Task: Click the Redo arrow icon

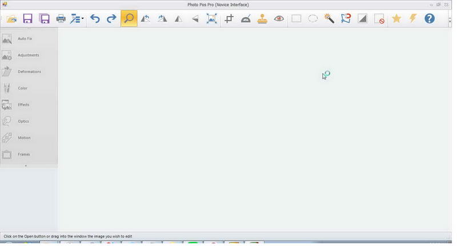Action: pos(111,19)
